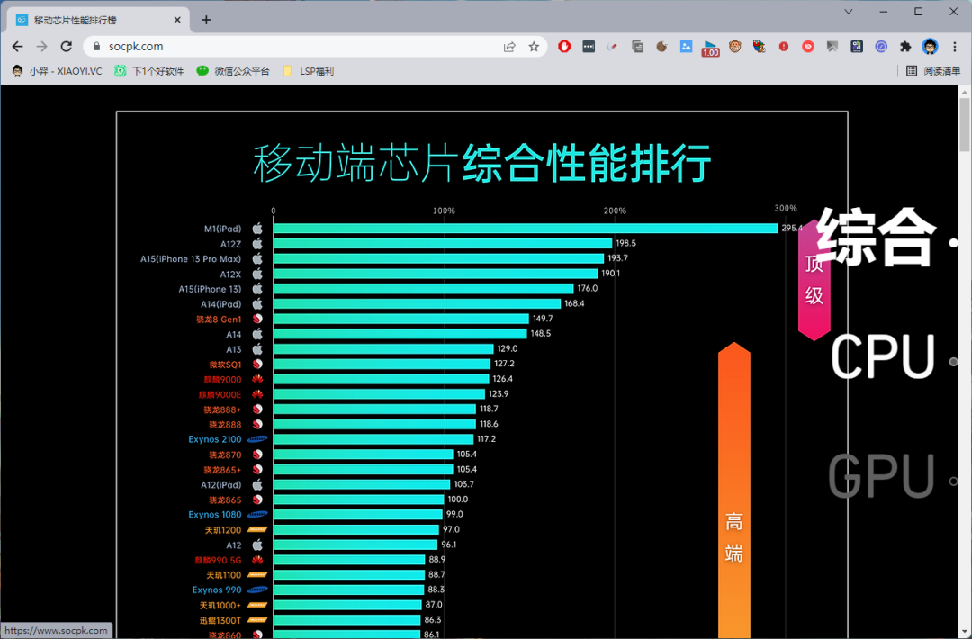Click the 微软SQ1 chip label
The image size is (972, 639).
[x=225, y=364]
